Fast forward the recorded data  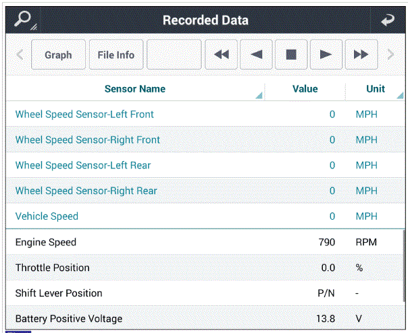click(361, 55)
